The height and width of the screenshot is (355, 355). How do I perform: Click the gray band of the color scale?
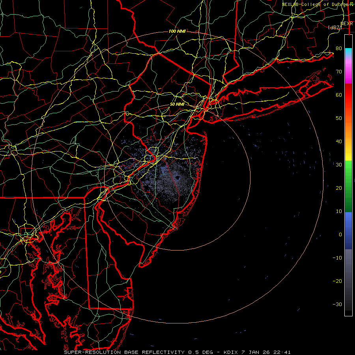tap(348, 280)
